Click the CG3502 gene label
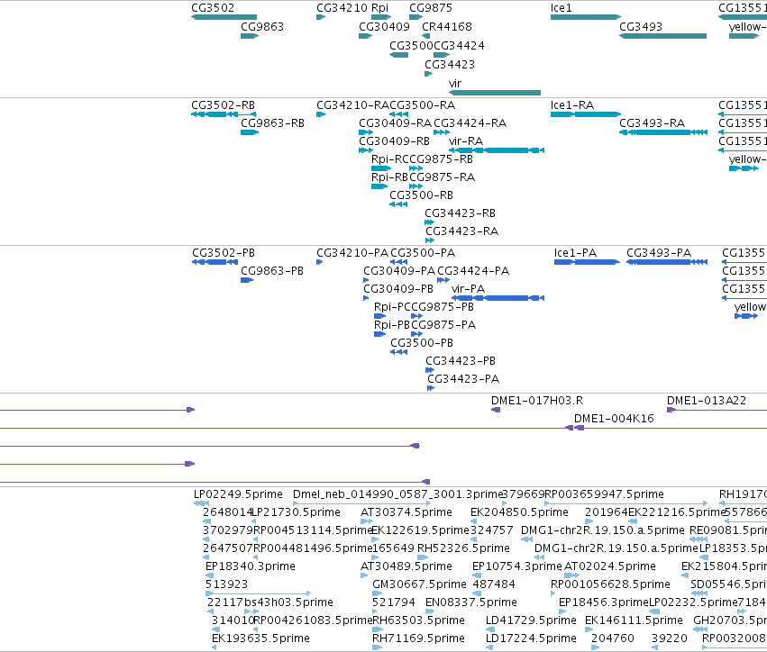This screenshot has height=652, width=767. tap(213, 8)
